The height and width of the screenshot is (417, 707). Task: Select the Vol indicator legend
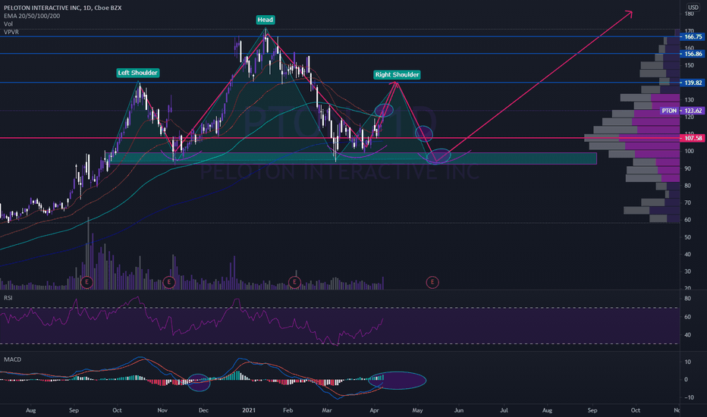[8, 24]
